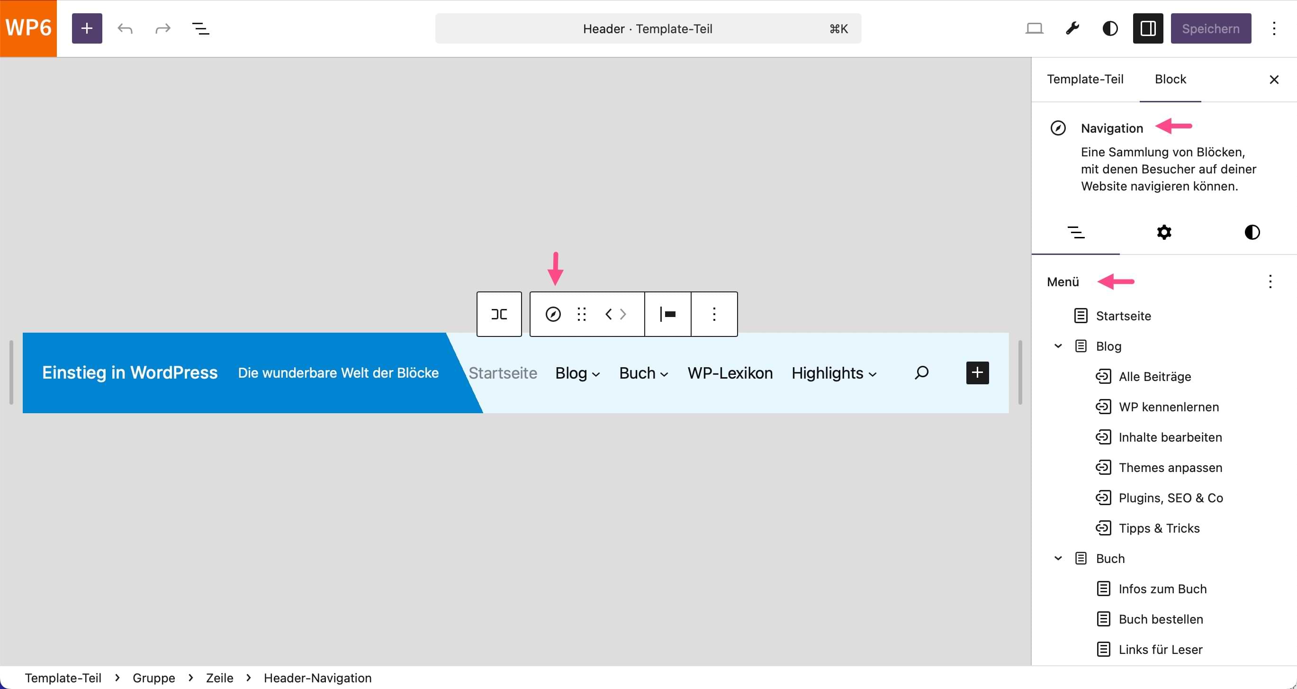1297x689 pixels.
Task: Open the laptop view preview icon
Action: click(1034, 29)
